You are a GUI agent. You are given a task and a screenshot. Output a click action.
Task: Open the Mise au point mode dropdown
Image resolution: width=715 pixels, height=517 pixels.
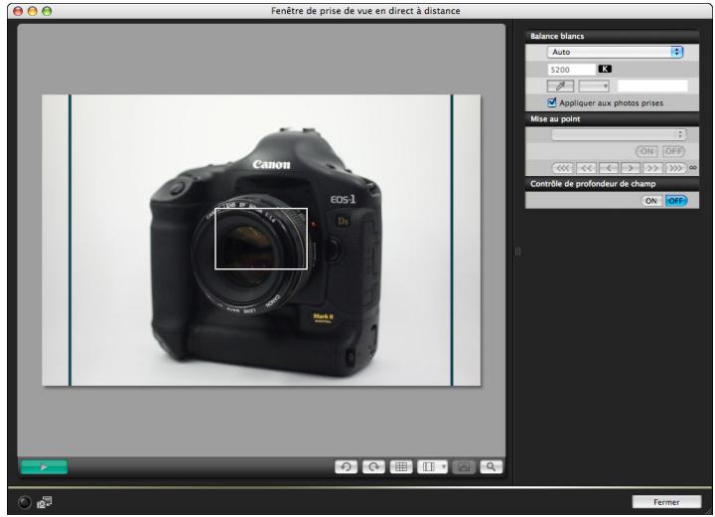619,134
